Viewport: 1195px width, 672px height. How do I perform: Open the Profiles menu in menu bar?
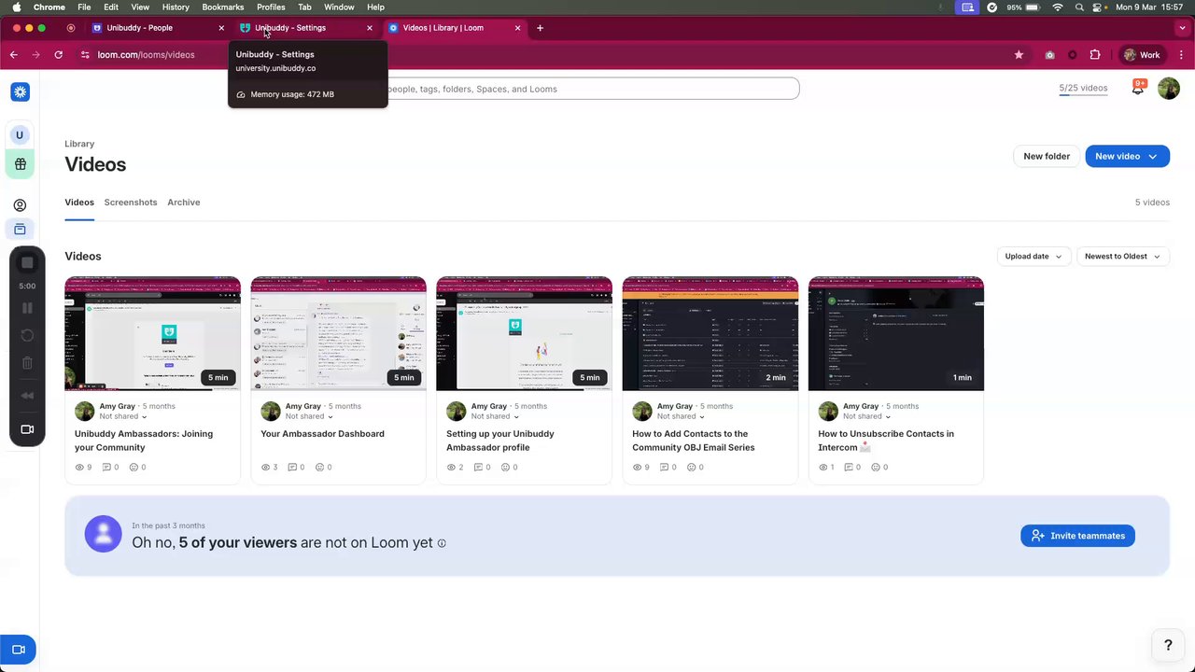(271, 7)
